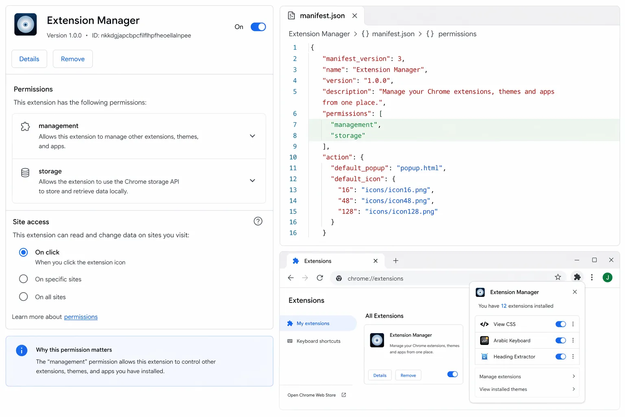Click the browser forward arrow

[x=305, y=278]
